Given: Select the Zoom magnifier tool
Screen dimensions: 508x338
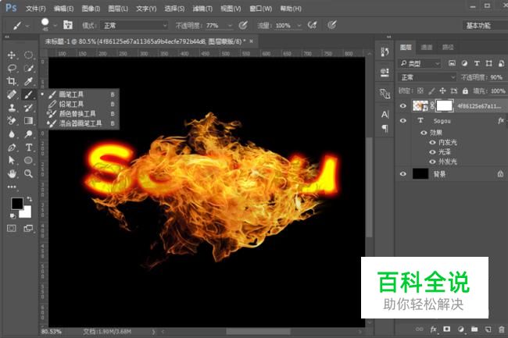Looking at the screenshot, I should [28, 174].
